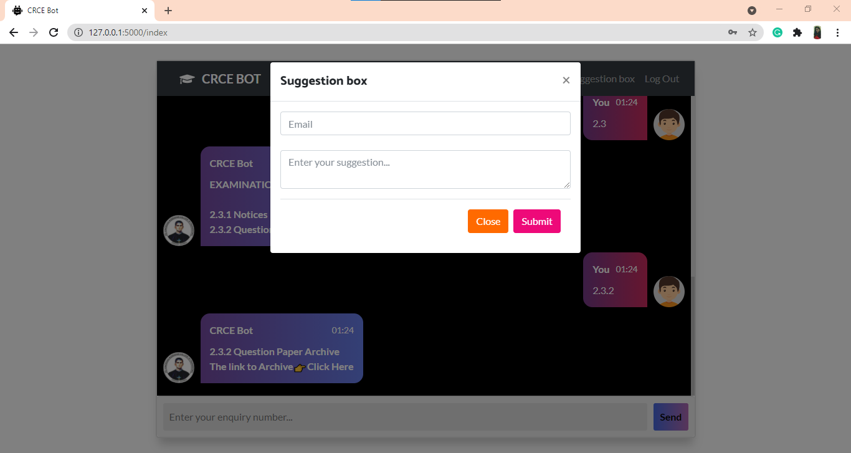This screenshot has width=851, height=453.
Task: Click the Email input field
Action: pos(425,123)
